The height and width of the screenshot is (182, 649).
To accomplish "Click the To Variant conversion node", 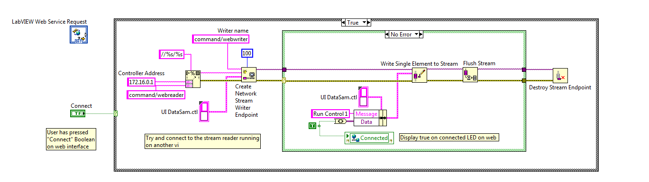I will point(340,121).
